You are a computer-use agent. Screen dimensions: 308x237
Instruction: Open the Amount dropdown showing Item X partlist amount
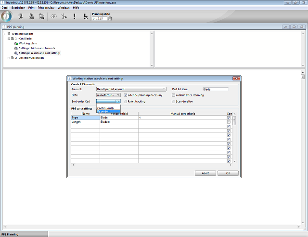pyautogui.click(x=131, y=89)
